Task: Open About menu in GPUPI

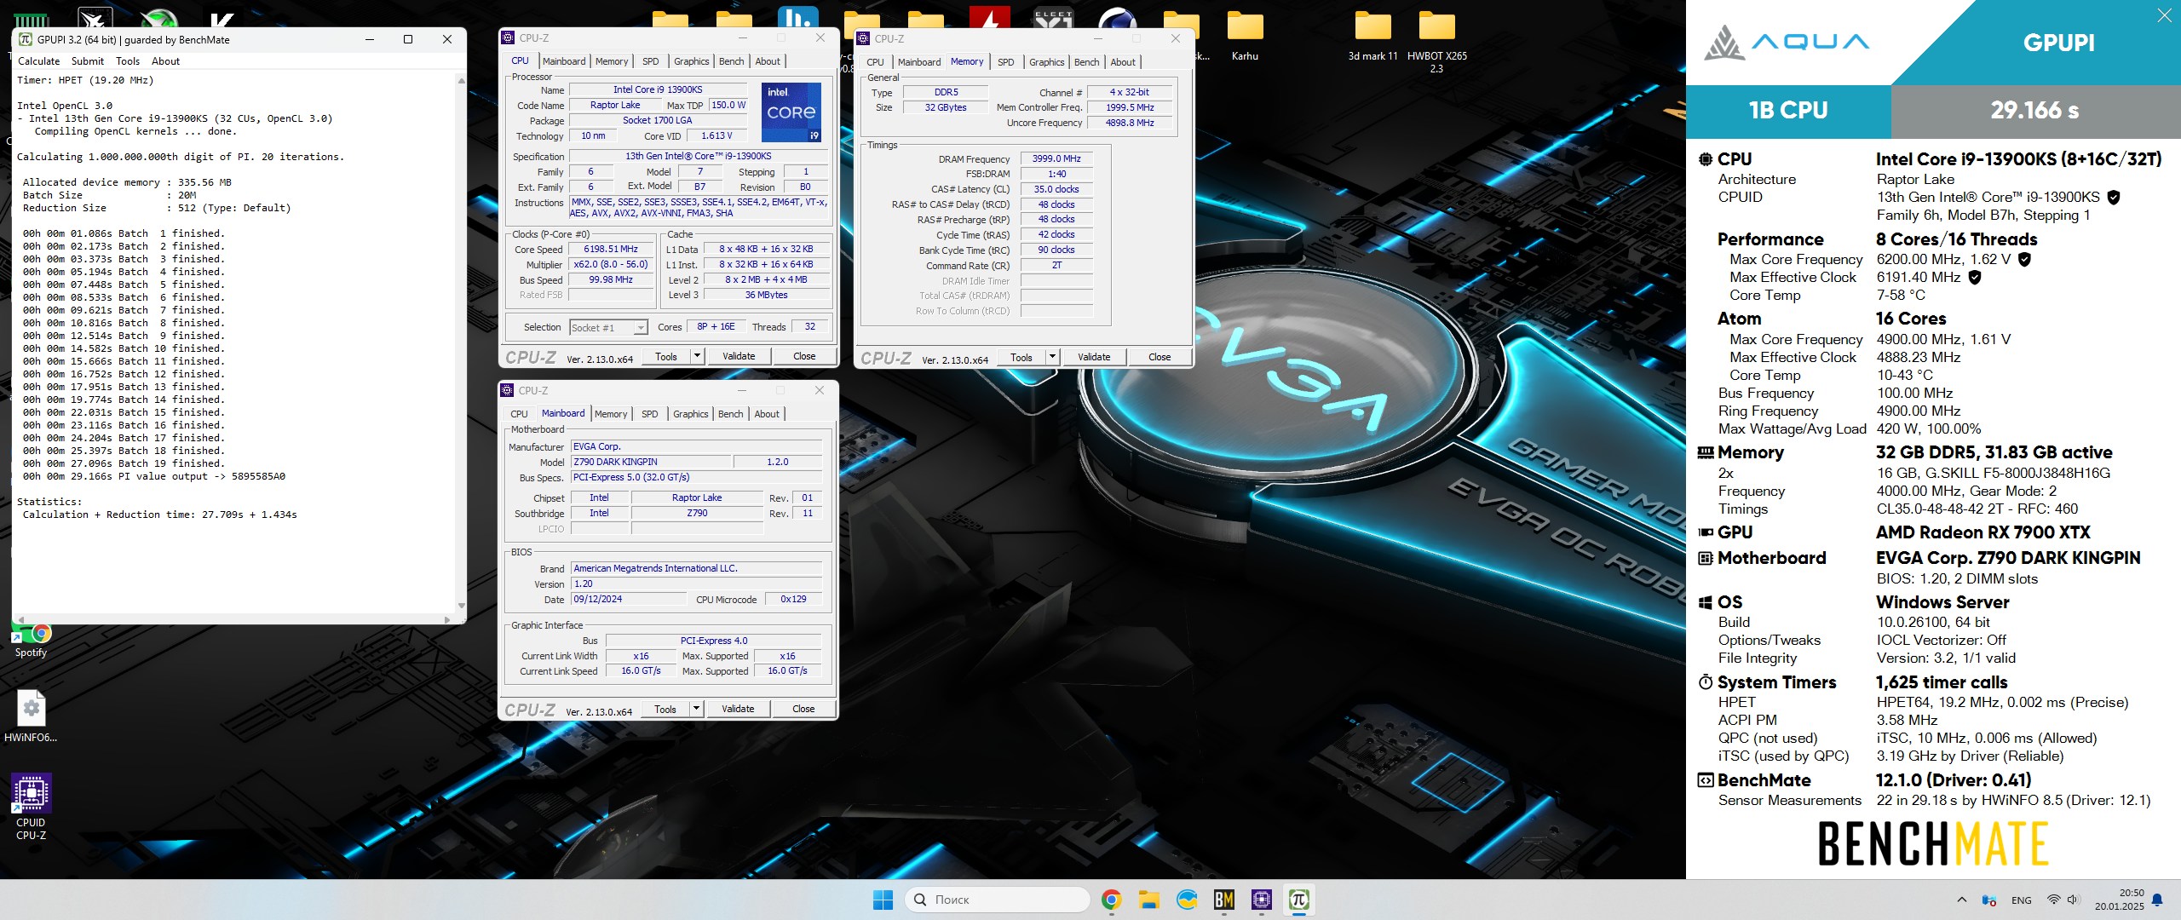Action: pos(165,61)
